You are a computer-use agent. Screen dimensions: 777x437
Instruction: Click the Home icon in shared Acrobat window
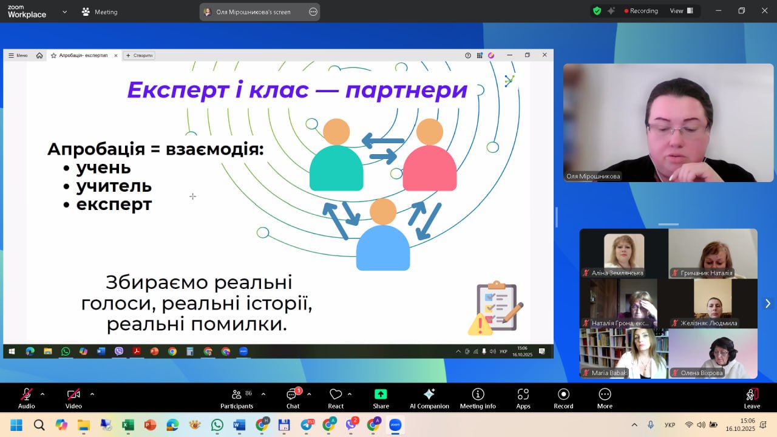39,55
